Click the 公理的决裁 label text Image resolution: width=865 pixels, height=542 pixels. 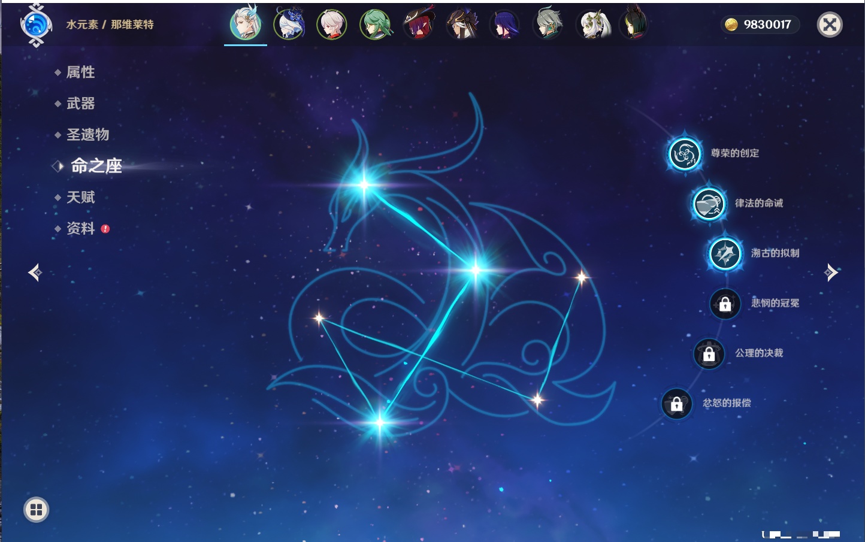(759, 353)
